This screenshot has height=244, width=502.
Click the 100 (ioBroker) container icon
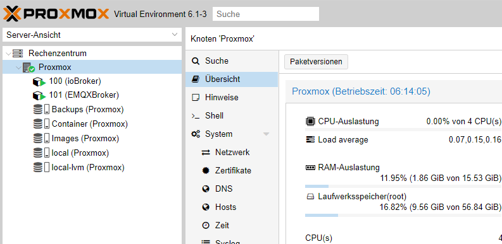tap(39, 82)
